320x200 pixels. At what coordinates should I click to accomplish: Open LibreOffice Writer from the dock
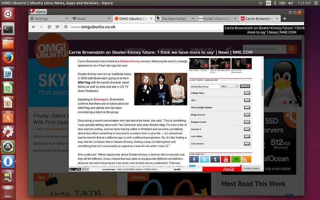point(8,73)
